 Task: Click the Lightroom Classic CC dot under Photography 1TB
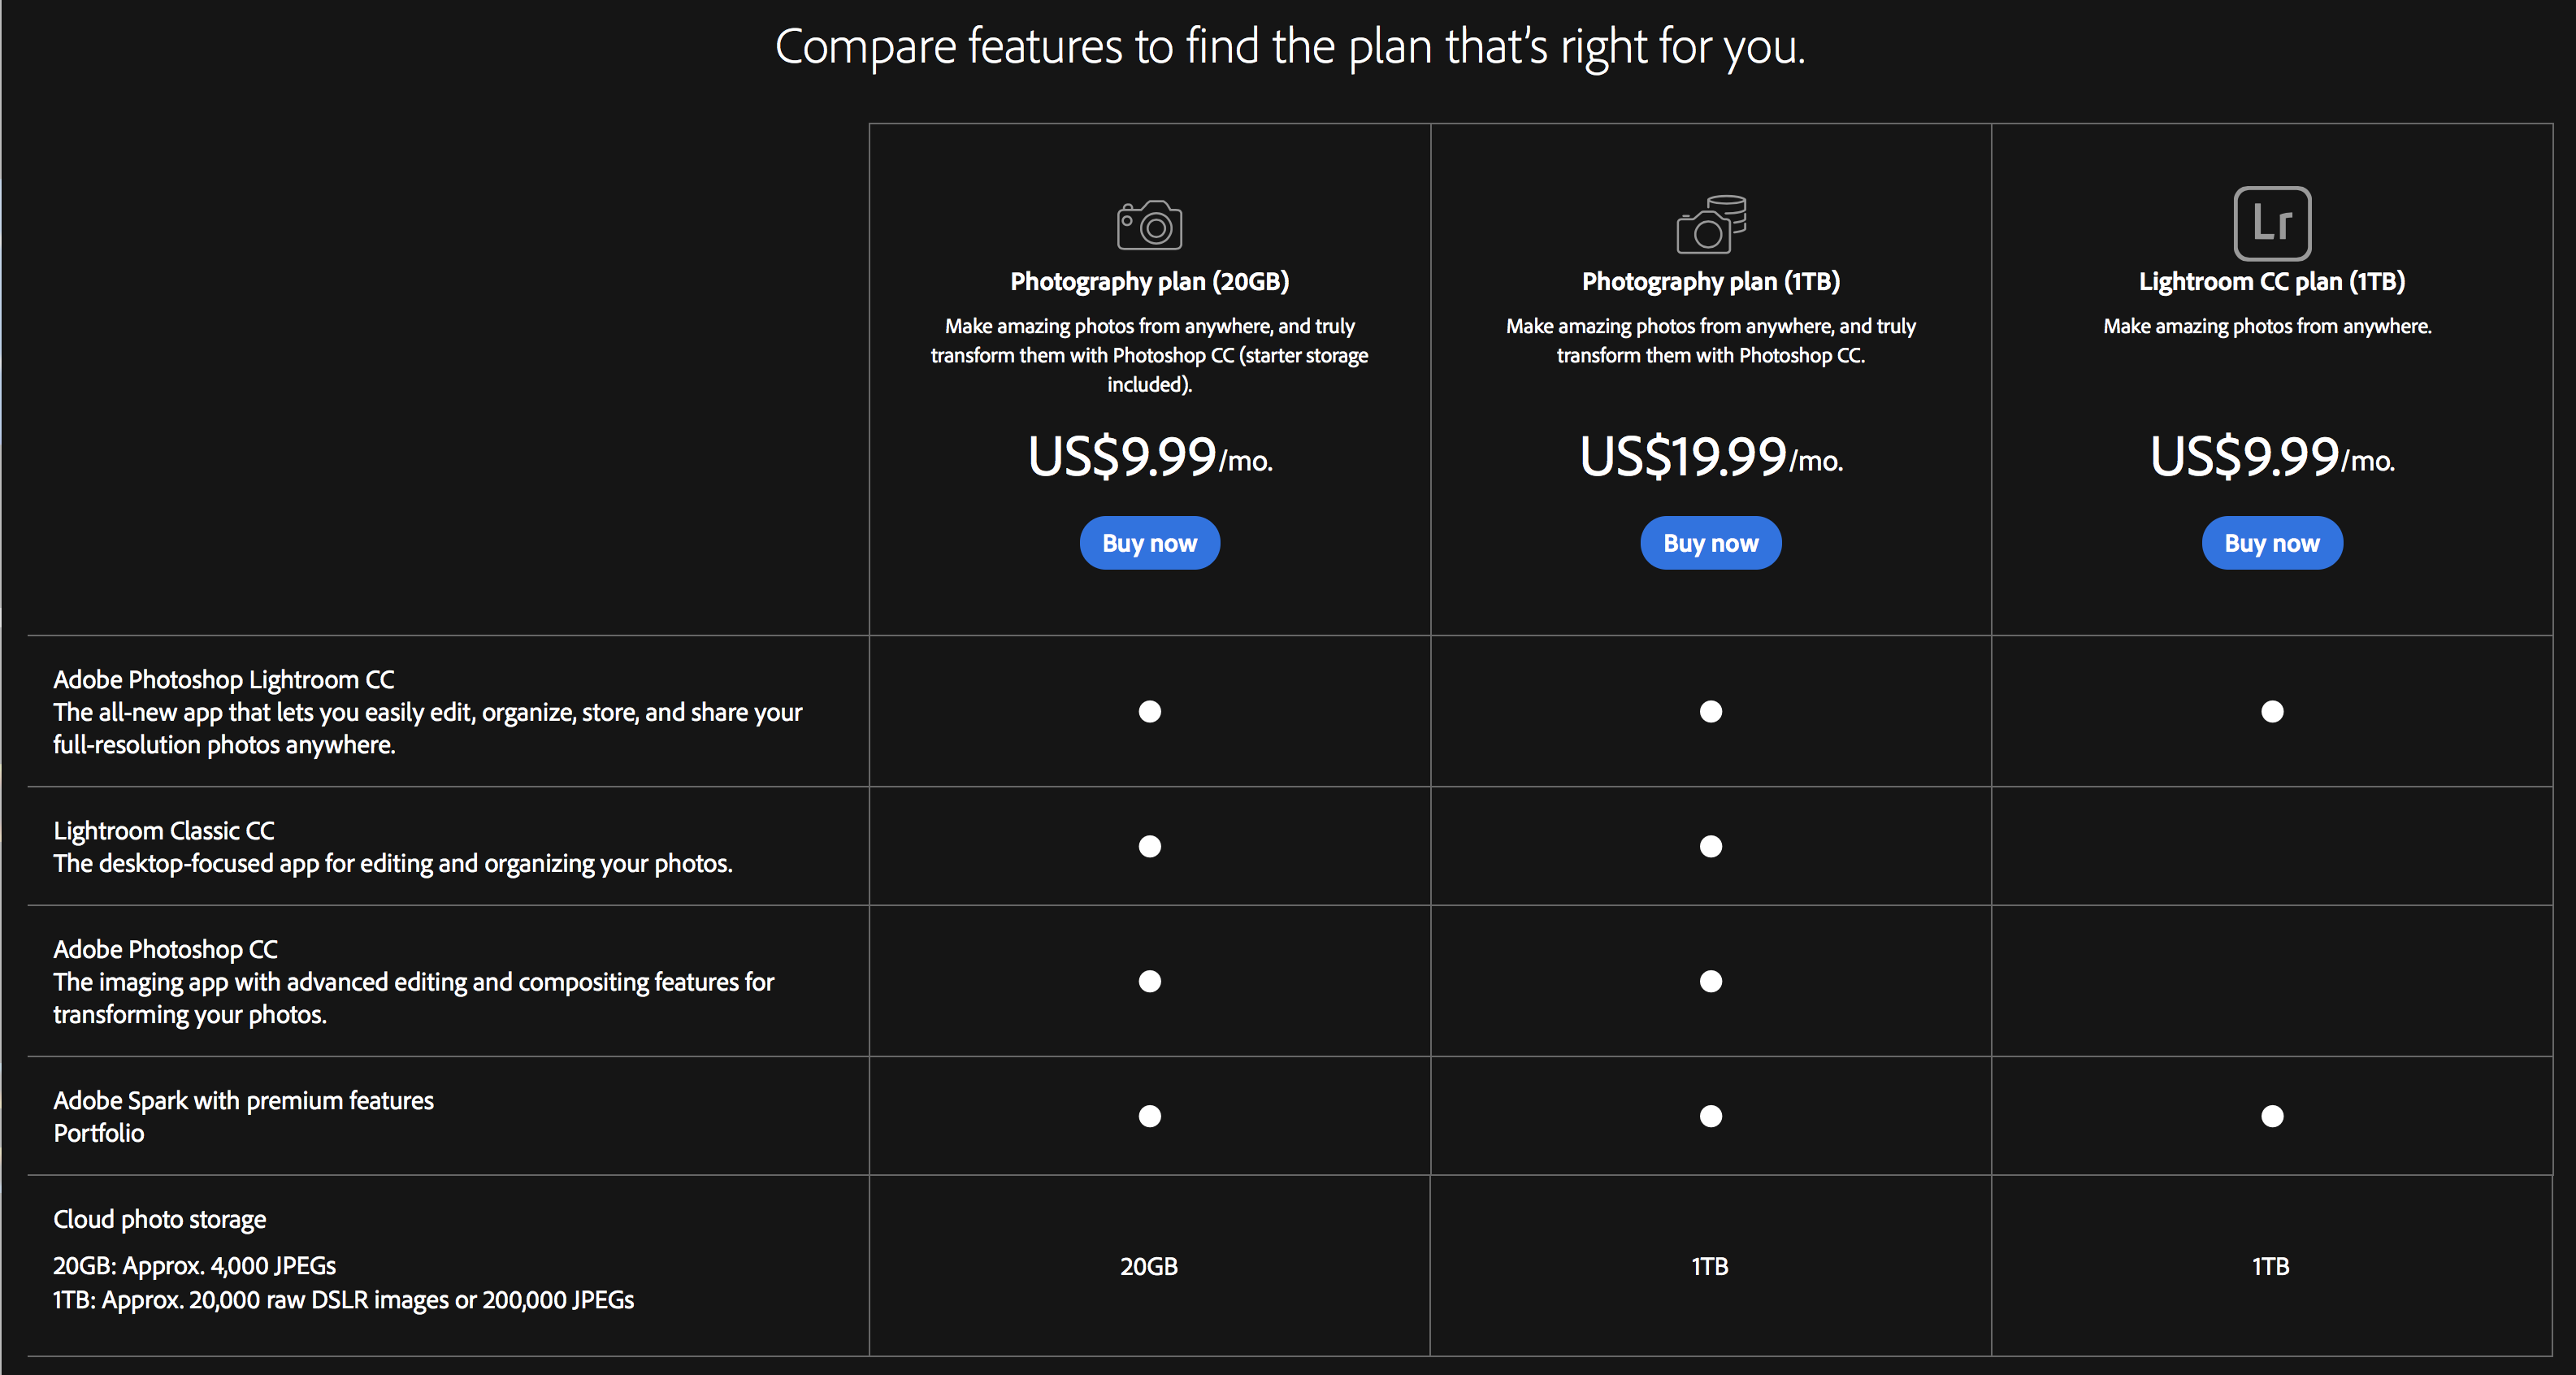(x=1711, y=846)
